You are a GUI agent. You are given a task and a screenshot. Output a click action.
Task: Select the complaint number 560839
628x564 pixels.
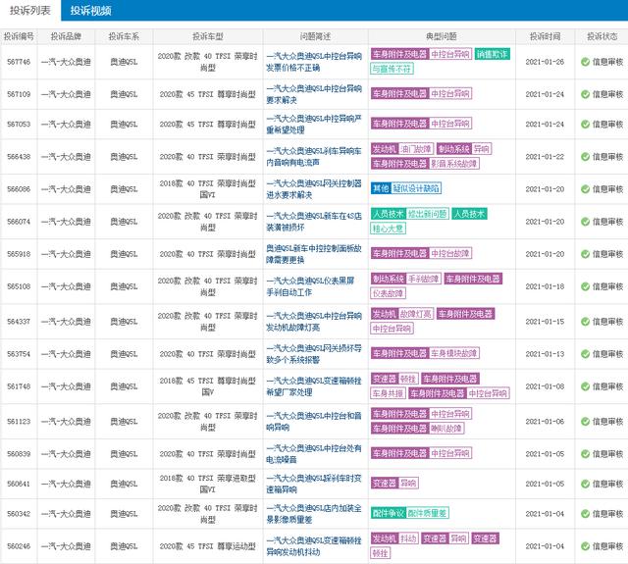click(19, 453)
